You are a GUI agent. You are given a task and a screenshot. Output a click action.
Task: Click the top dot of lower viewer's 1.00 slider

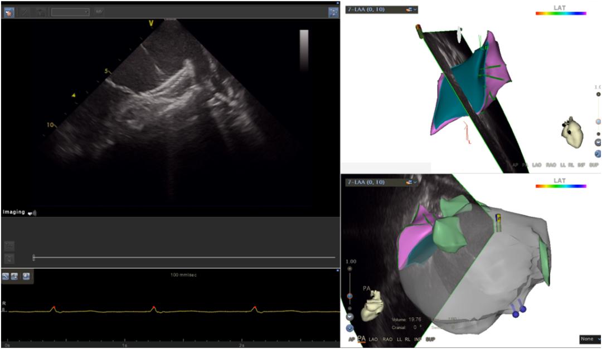349,269
